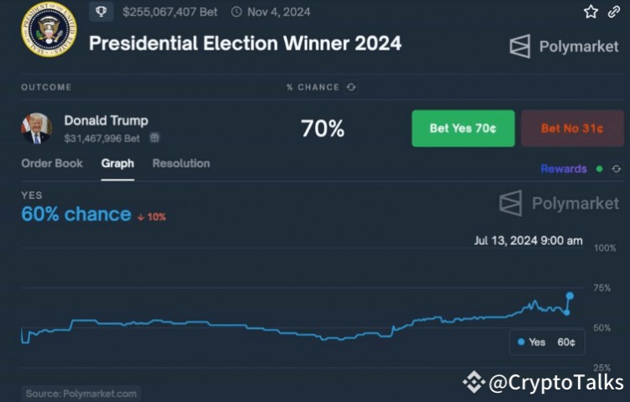The height and width of the screenshot is (402, 630).
Task: Open the Order Book tab
Action: pos(52,164)
